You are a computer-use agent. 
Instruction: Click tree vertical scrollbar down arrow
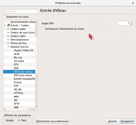pos(36,107)
